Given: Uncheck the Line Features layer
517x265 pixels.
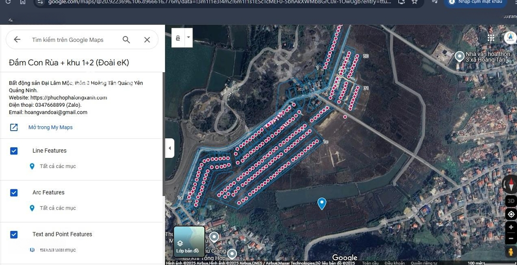Looking at the screenshot, I should pyautogui.click(x=14, y=151).
